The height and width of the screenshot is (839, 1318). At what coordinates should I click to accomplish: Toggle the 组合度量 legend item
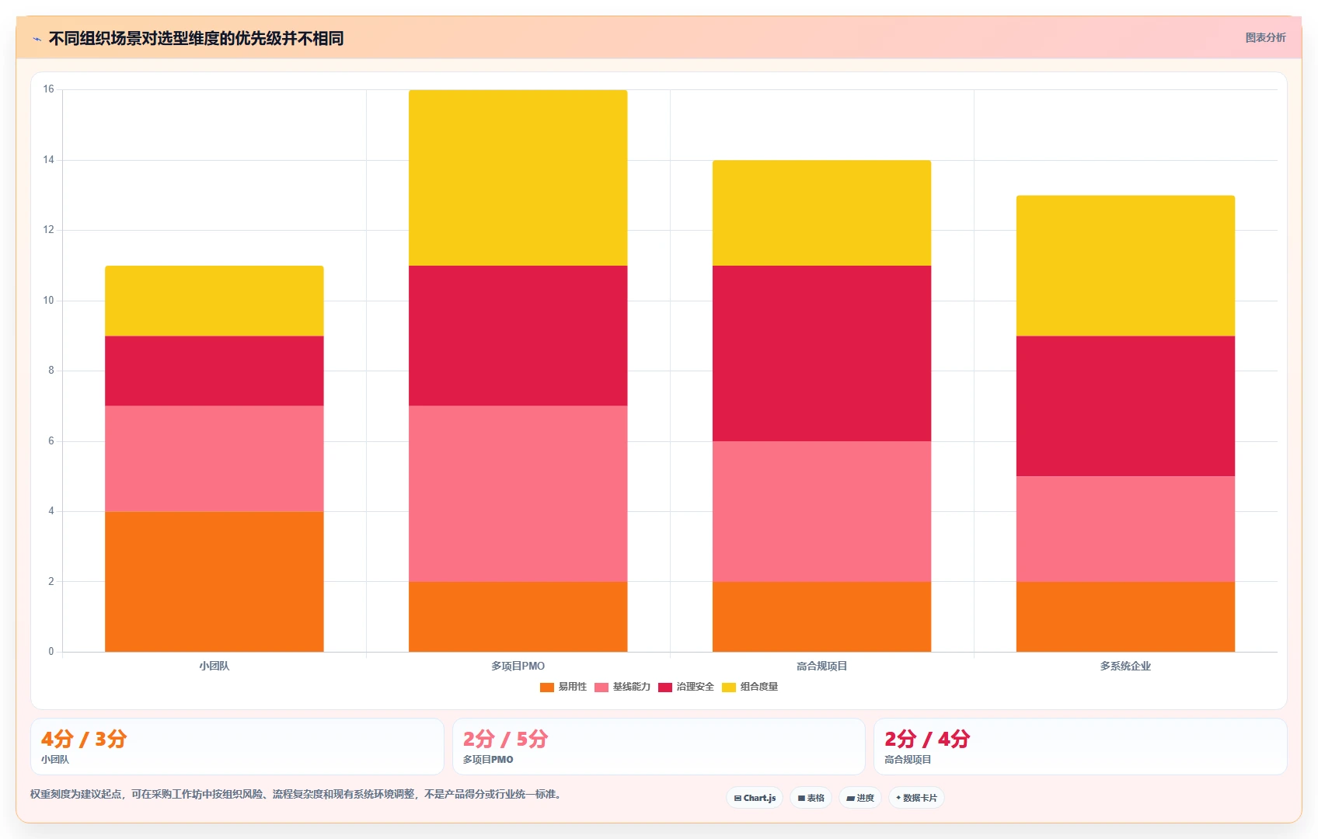[x=749, y=687]
